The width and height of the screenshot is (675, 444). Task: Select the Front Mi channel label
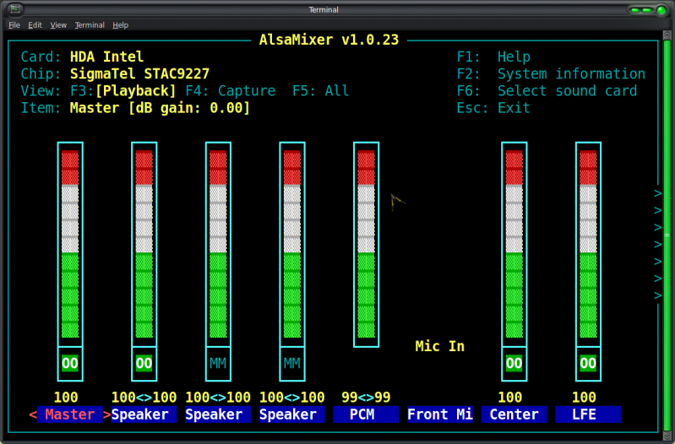tap(440, 414)
